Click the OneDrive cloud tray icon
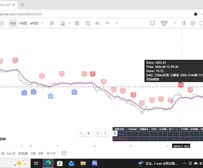Image resolution: width=203 pixels, height=168 pixels. tap(196, 163)
